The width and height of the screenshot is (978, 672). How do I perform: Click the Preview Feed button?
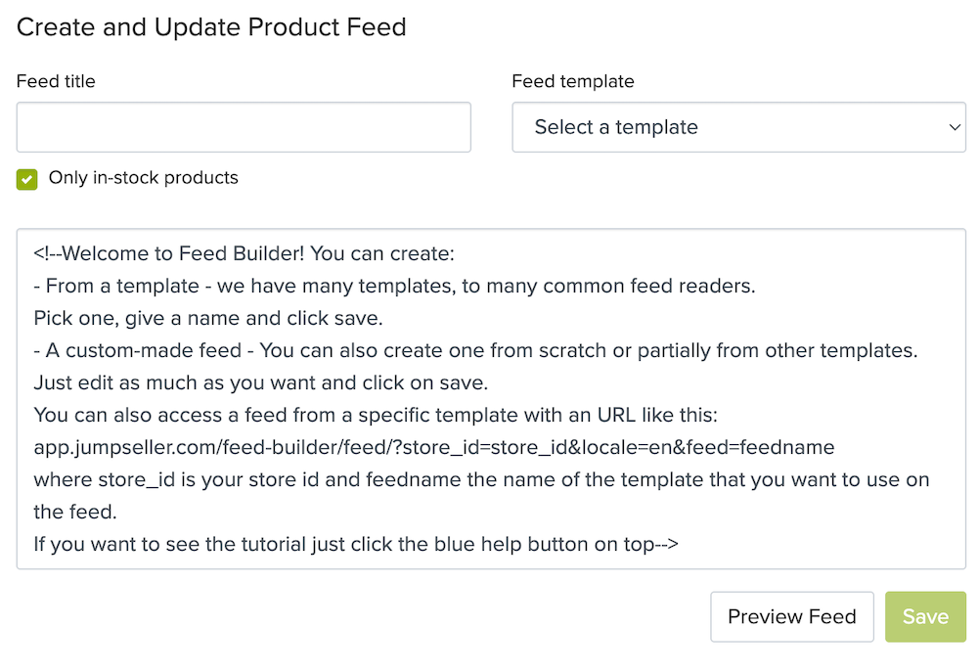792,616
